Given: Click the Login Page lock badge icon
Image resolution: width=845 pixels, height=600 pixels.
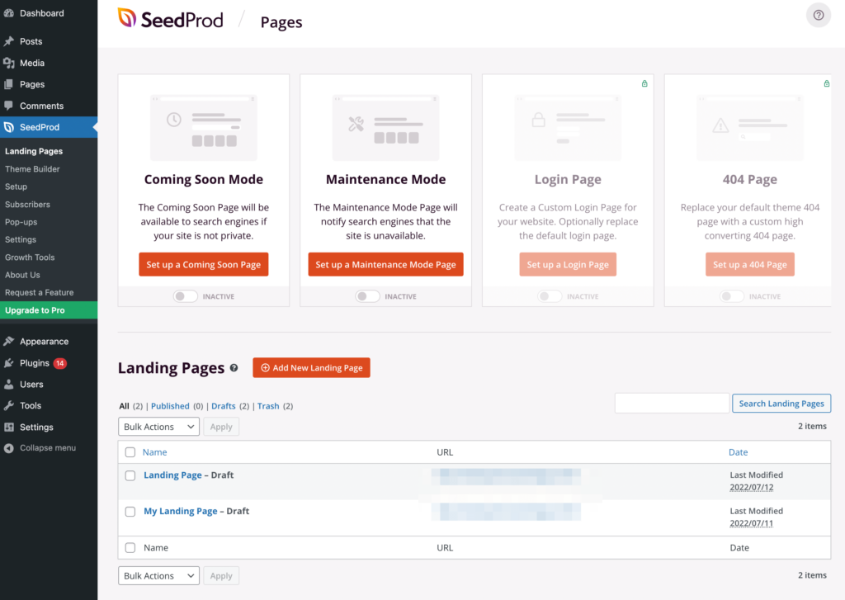Looking at the screenshot, I should pos(644,83).
